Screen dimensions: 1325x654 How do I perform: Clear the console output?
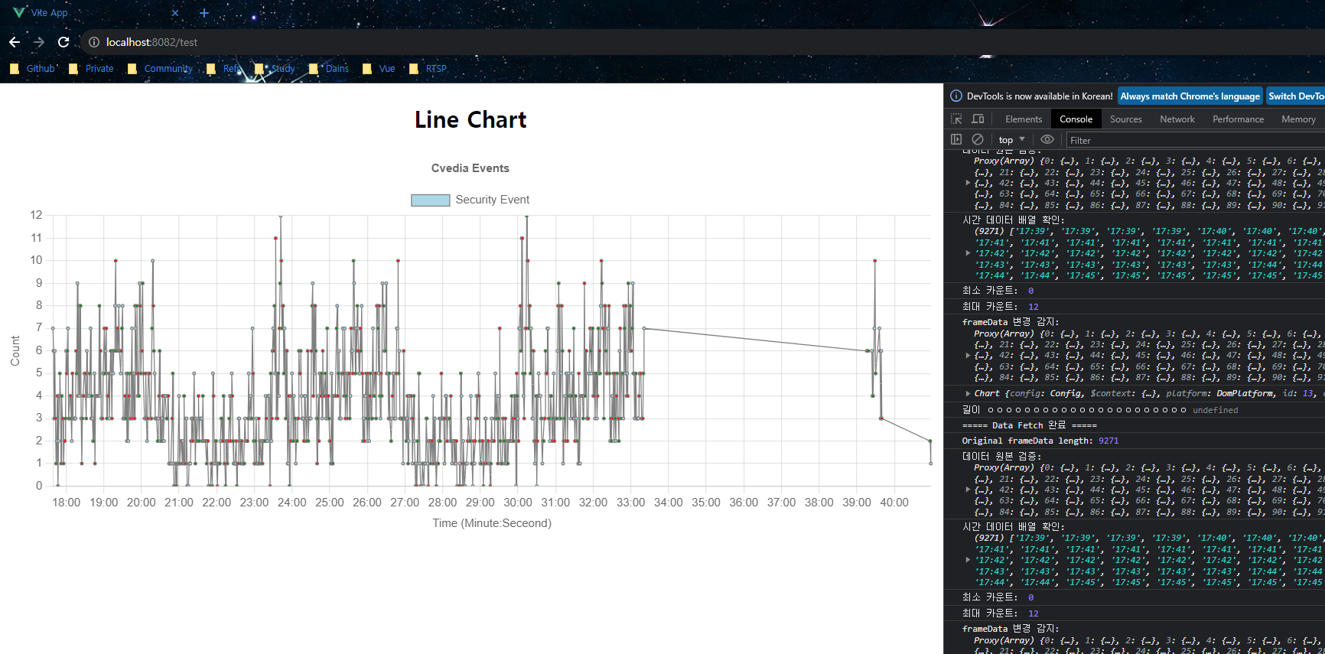pyautogui.click(x=978, y=139)
